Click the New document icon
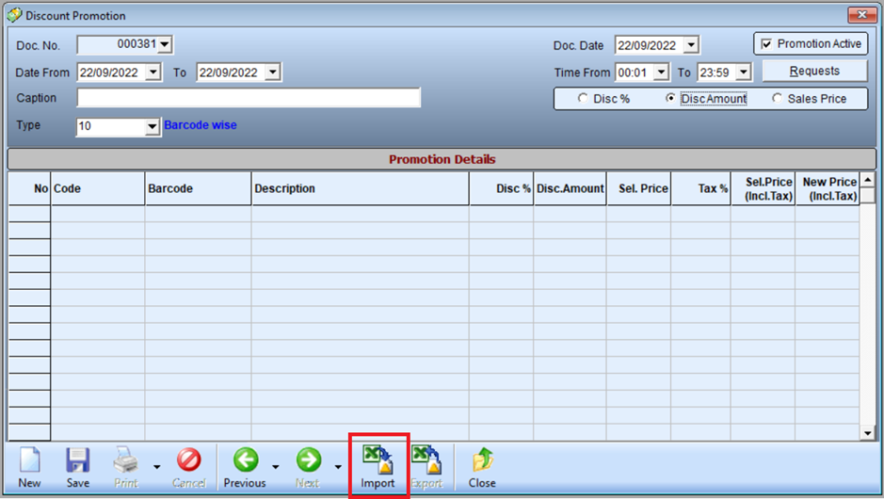The height and width of the screenshot is (499, 884). point(30,460)
